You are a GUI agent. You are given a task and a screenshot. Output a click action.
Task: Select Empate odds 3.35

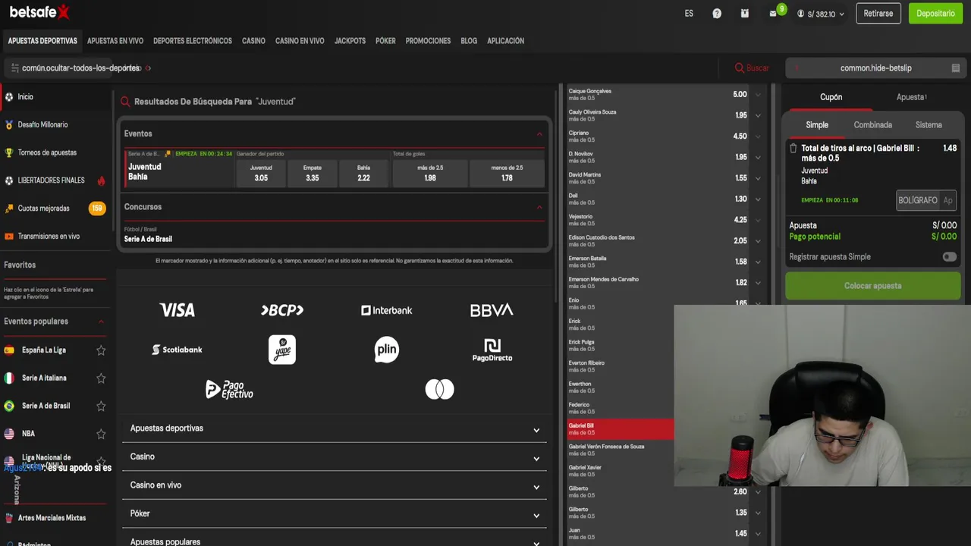tap(313, 173)
